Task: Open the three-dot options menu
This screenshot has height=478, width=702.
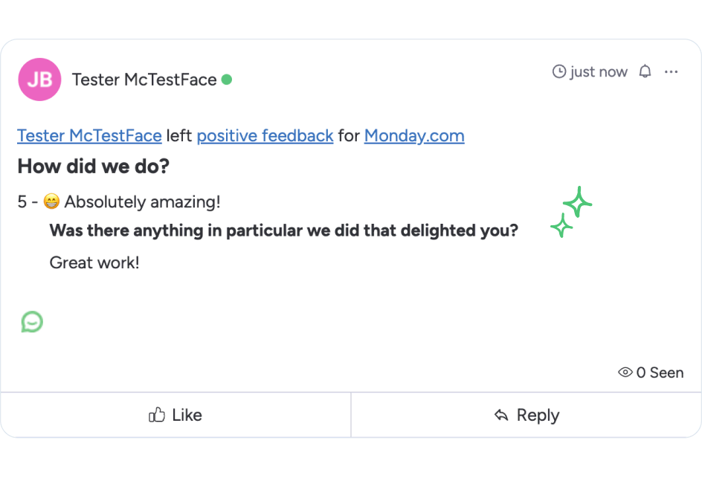Action: (671, 71)
